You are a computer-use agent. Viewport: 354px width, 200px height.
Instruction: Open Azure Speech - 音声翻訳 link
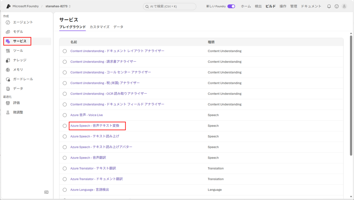tap(88, 158)
